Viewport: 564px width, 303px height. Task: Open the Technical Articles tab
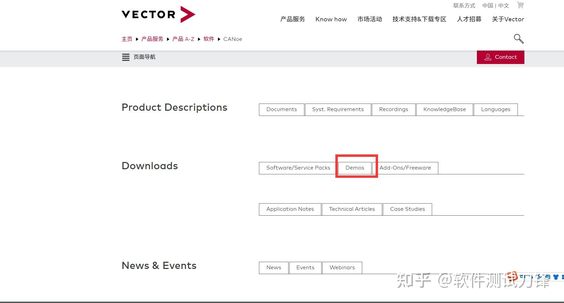(x=352, y=209)
